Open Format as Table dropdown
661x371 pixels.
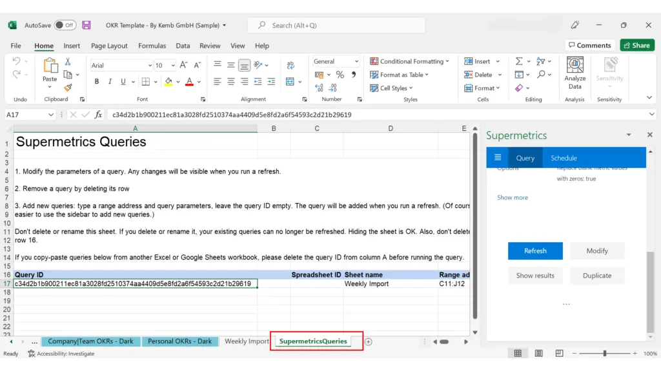tap(399, 75)
